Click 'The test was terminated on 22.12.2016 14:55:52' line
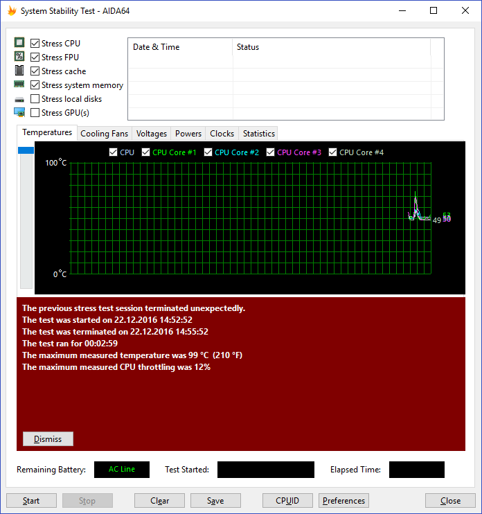Viewport: 482px width, 514px height. pos(115,332)
